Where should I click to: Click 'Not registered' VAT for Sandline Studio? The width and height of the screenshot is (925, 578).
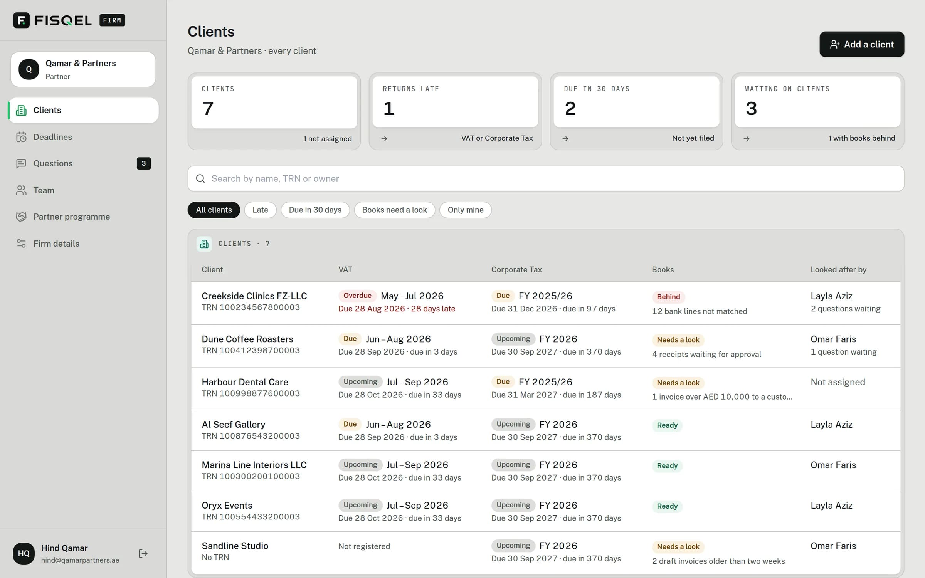tap(364, 546)
